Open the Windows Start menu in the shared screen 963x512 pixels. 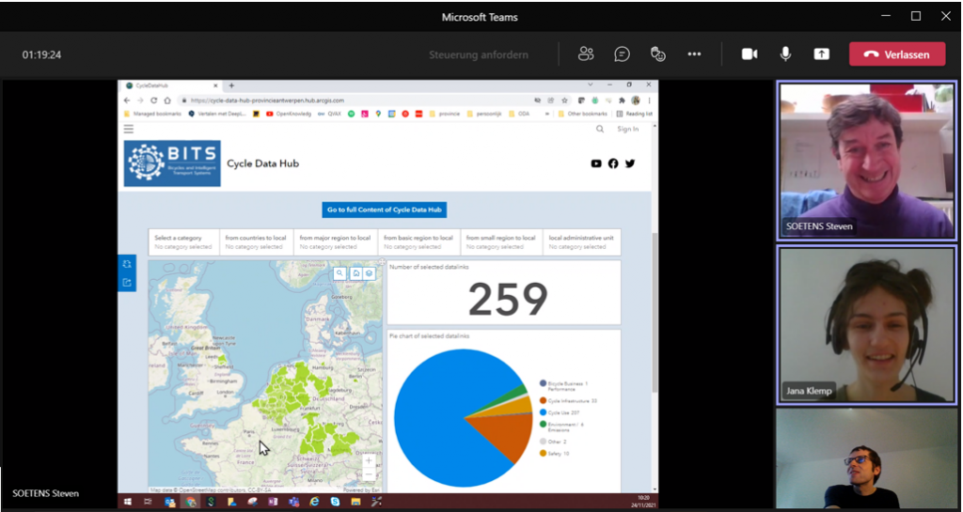(x=128, y=502)
